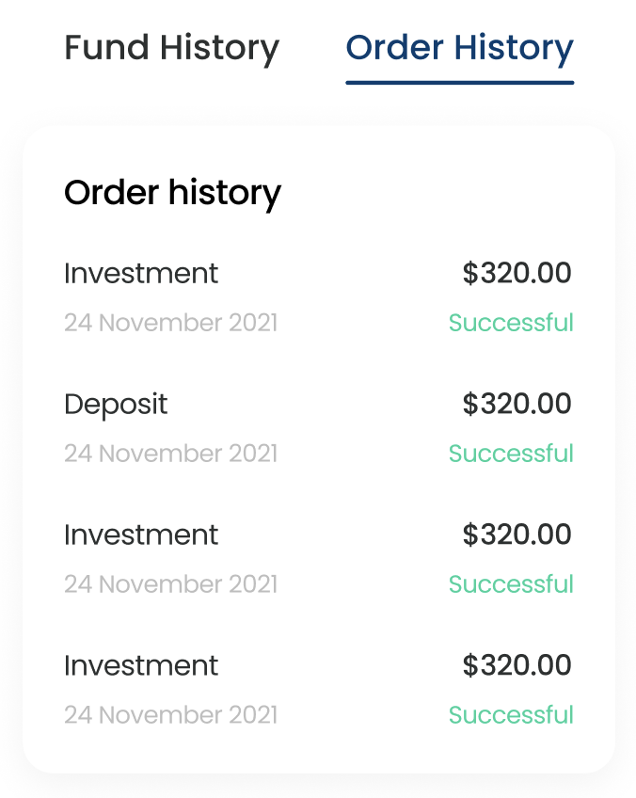Click Successful status of the Deposit
This screenshot has width=636, height=798.
click(x=511, y=454)
